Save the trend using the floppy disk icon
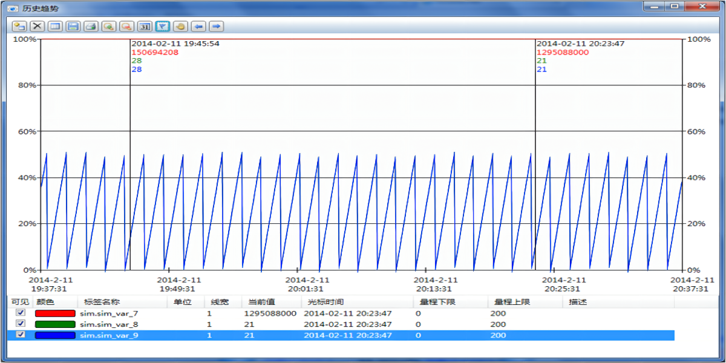Viewport: 726px width, 363px height. (x=73, y=26)
